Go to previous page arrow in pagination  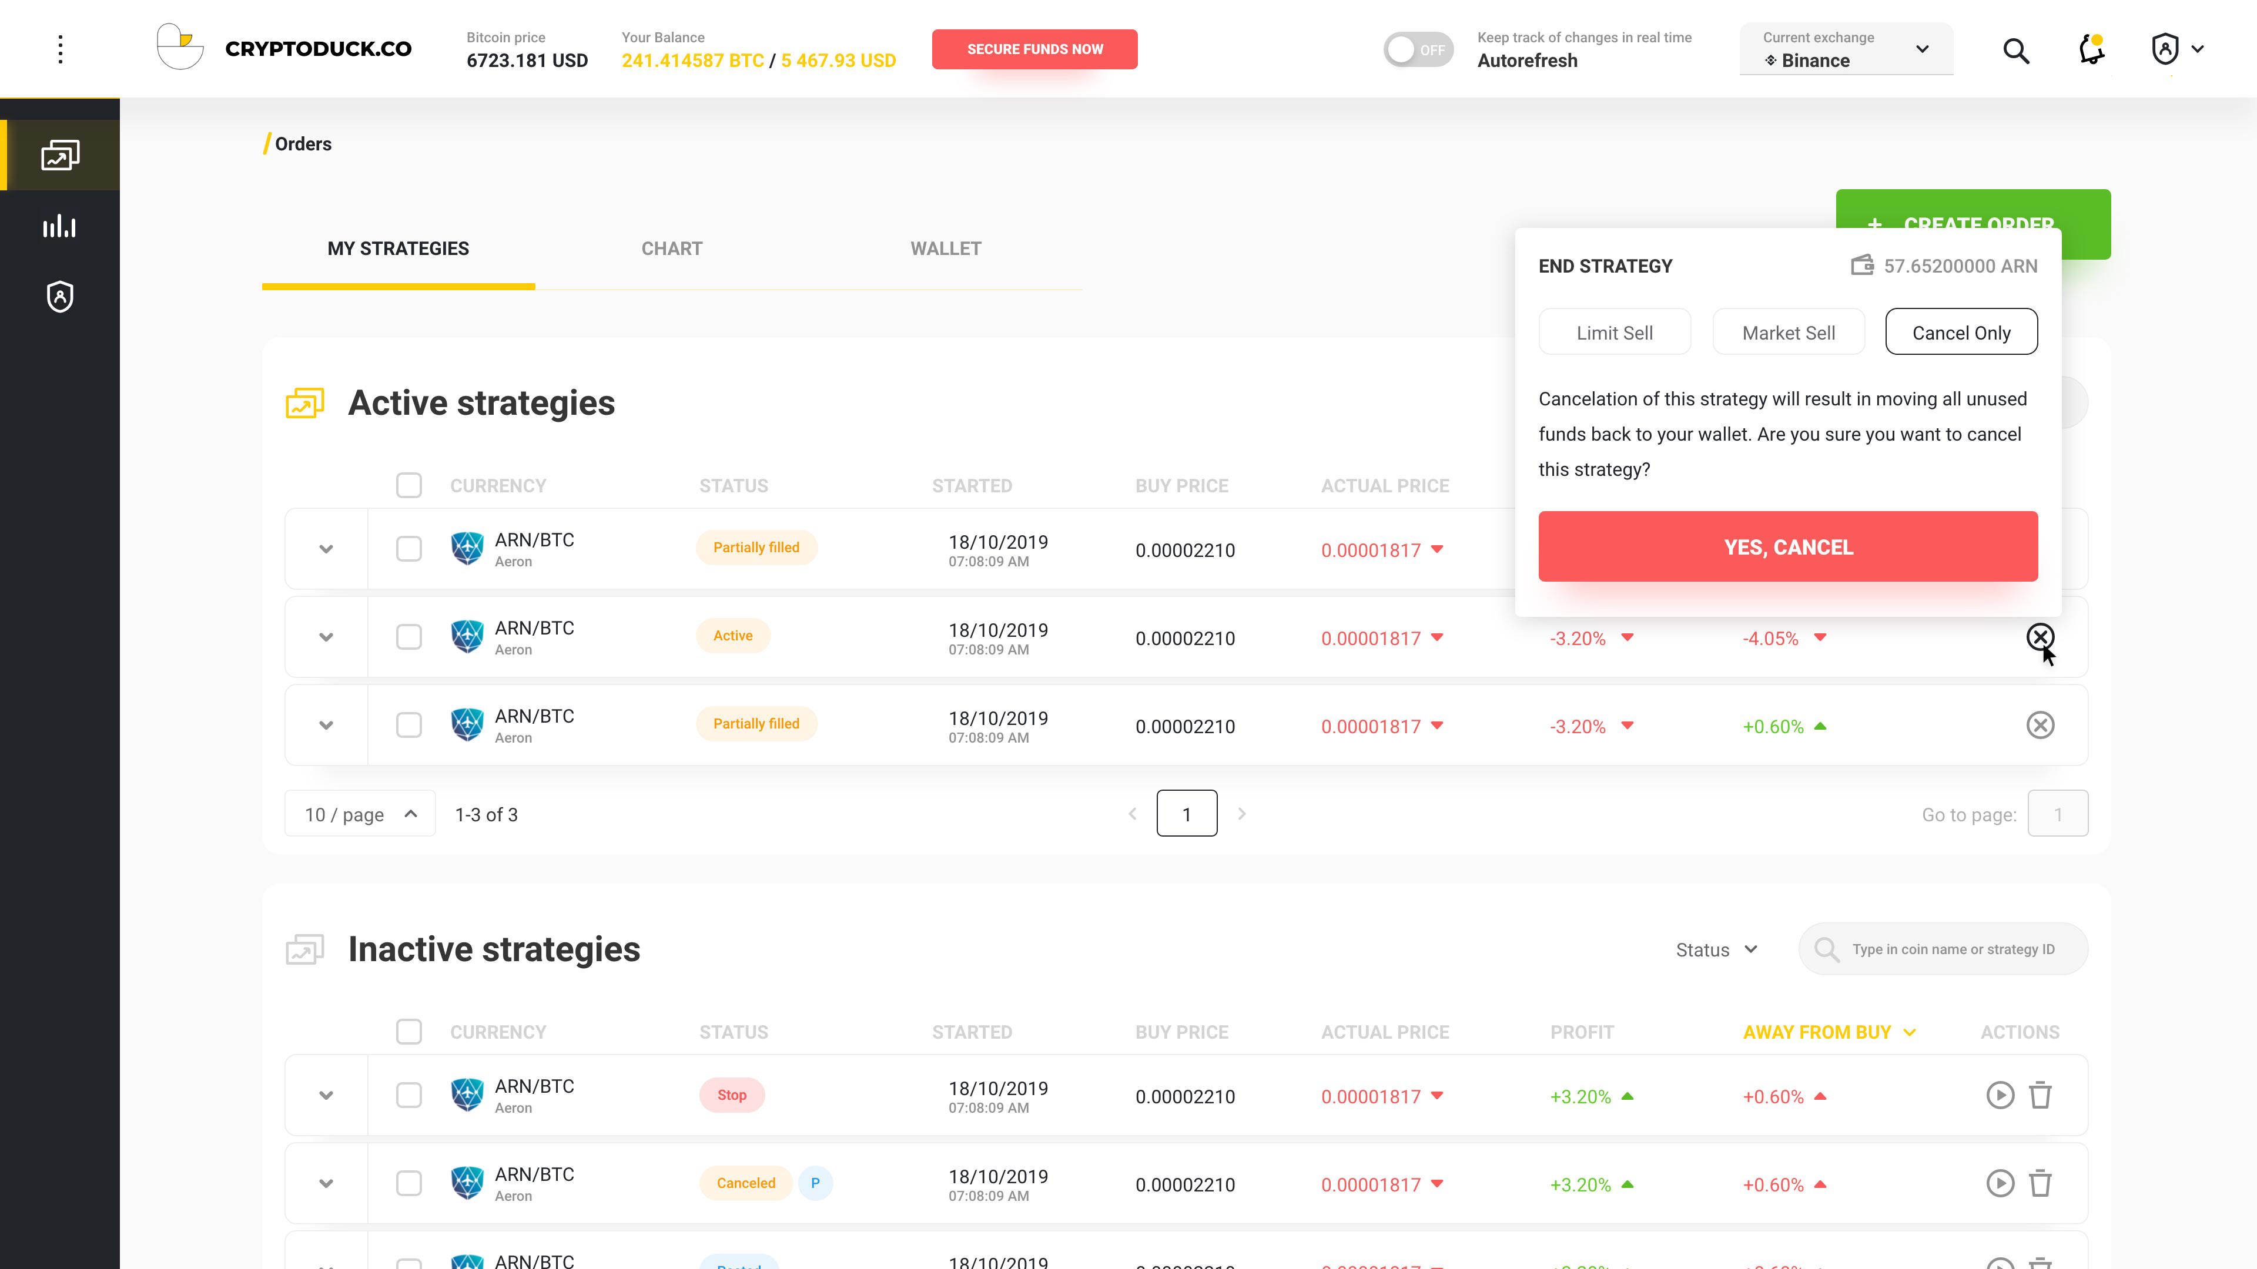point(1132,814)
